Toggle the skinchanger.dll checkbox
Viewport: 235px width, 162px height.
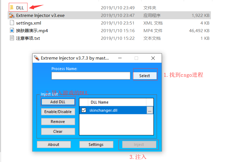point(84,110)
